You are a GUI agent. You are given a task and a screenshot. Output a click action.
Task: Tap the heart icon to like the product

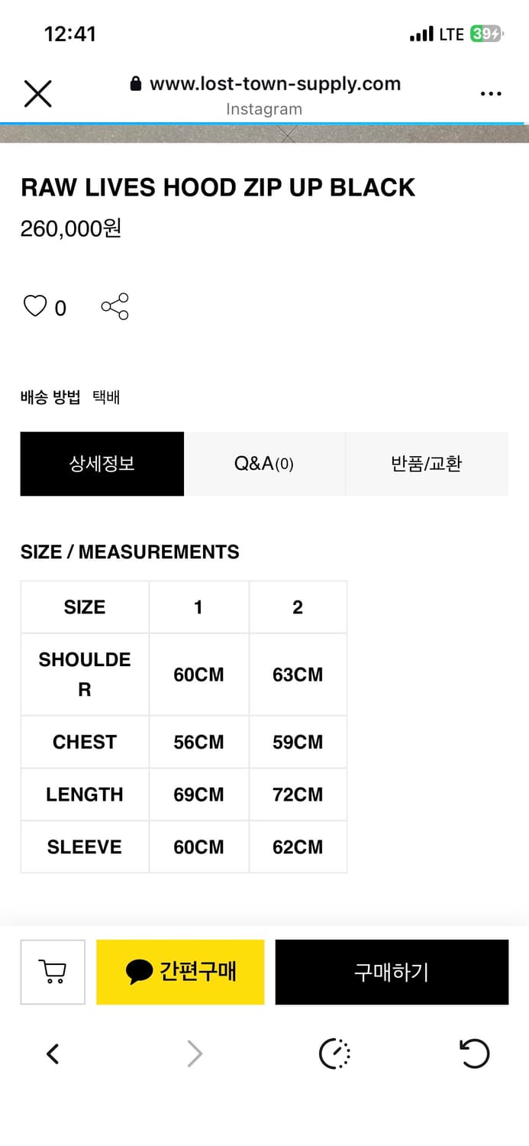[x=34, y=306]
